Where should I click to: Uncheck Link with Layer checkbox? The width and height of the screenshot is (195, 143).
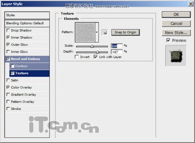pyautogui.click(x=96, y=57)
